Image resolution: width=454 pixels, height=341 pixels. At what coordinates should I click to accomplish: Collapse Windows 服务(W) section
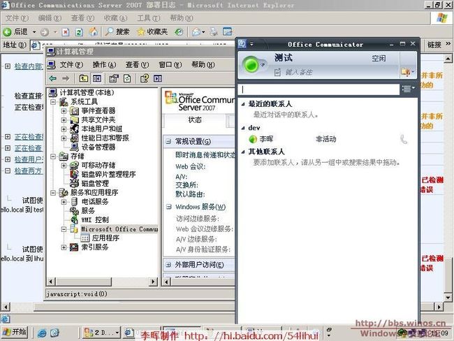[169, 207]
